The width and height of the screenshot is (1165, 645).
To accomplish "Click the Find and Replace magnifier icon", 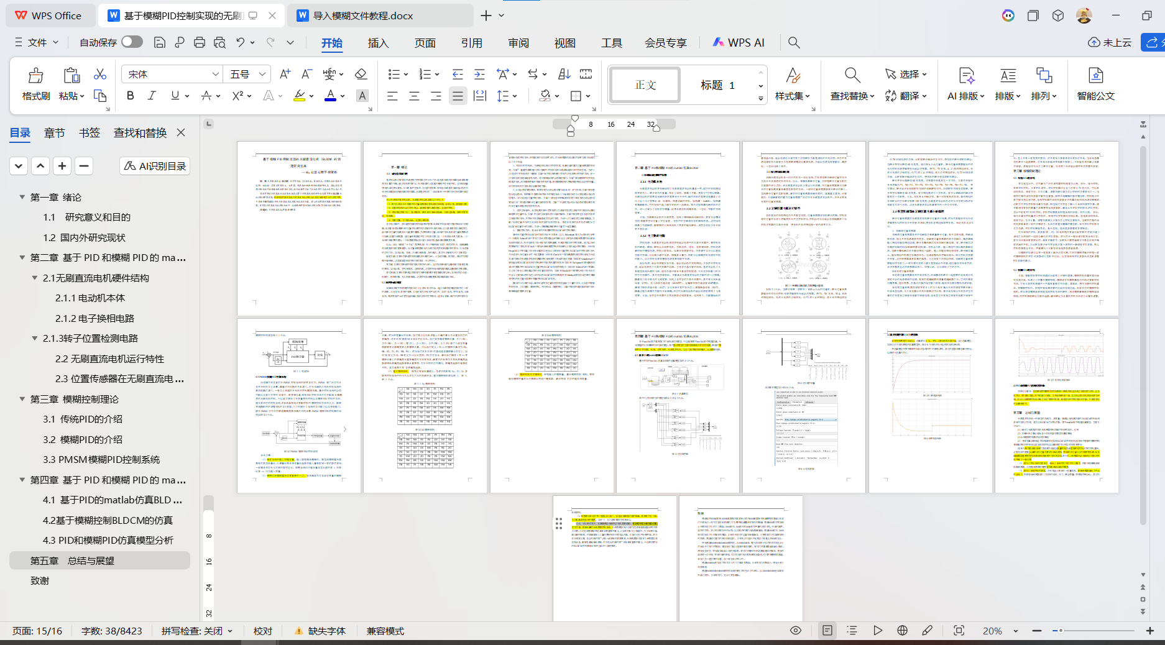I will pyautogui.click(x=852, y=76).
